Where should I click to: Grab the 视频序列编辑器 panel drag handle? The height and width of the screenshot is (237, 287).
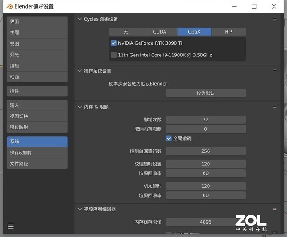pos(275,209)
